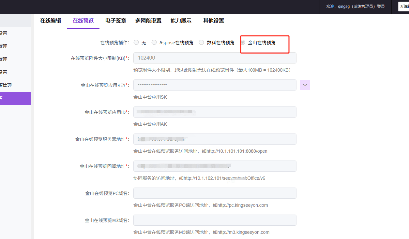Click the attachment size limit field showing 102400
This screenshot has width=409, height=239.
pyautogui.click(x=215, y=58)
